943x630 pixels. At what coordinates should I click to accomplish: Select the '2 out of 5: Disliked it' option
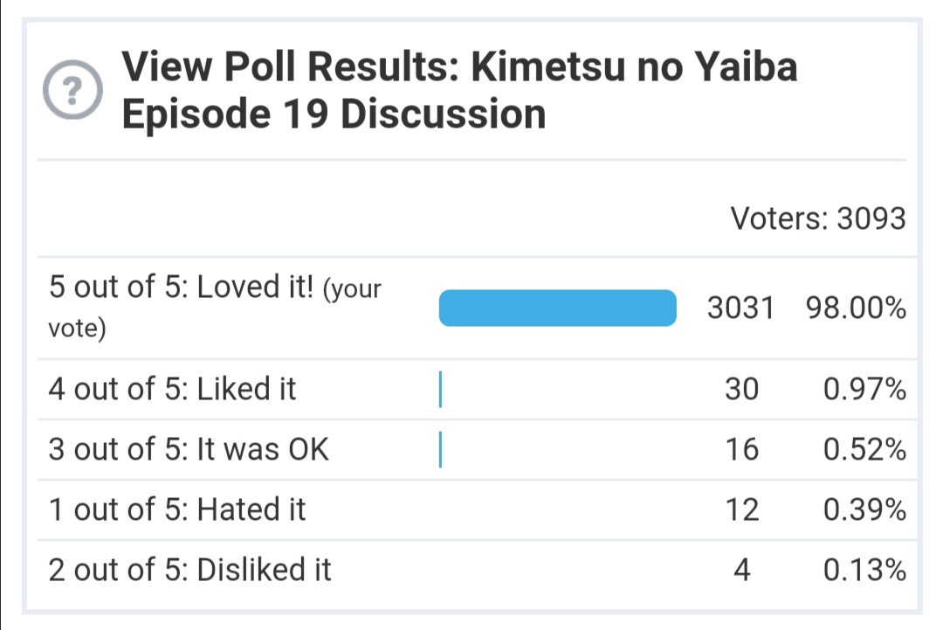[190, 570]
